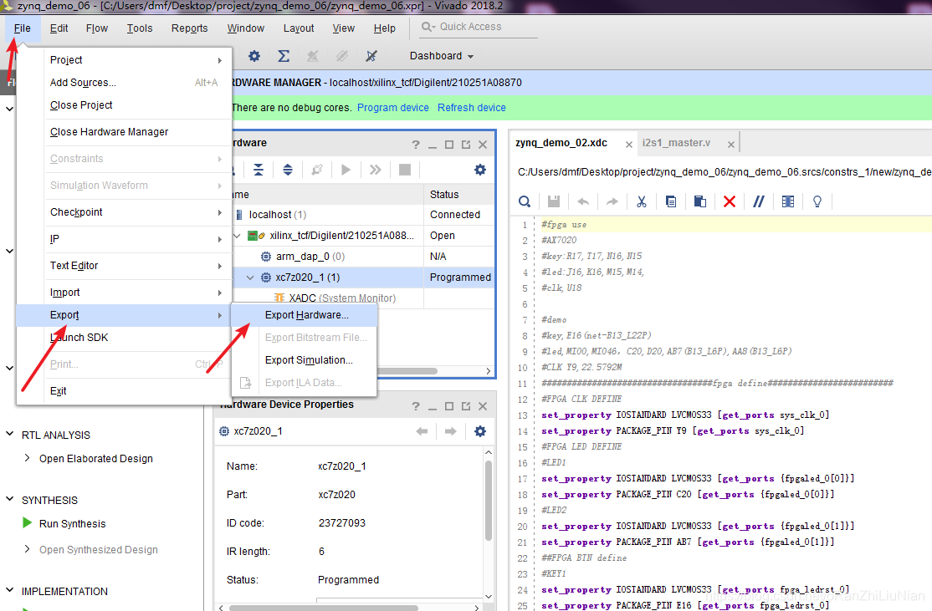Open the Reports menu
The height and width of the screenshot is (611, 932).
point(190,28)
